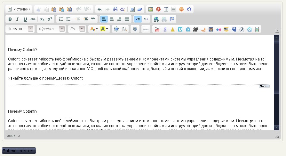Viewport: 286px width, 156px height.
Task: Click 'Узнайте больше о преимуществах Cotonti...' text
Action: click(x=47, y=78)
